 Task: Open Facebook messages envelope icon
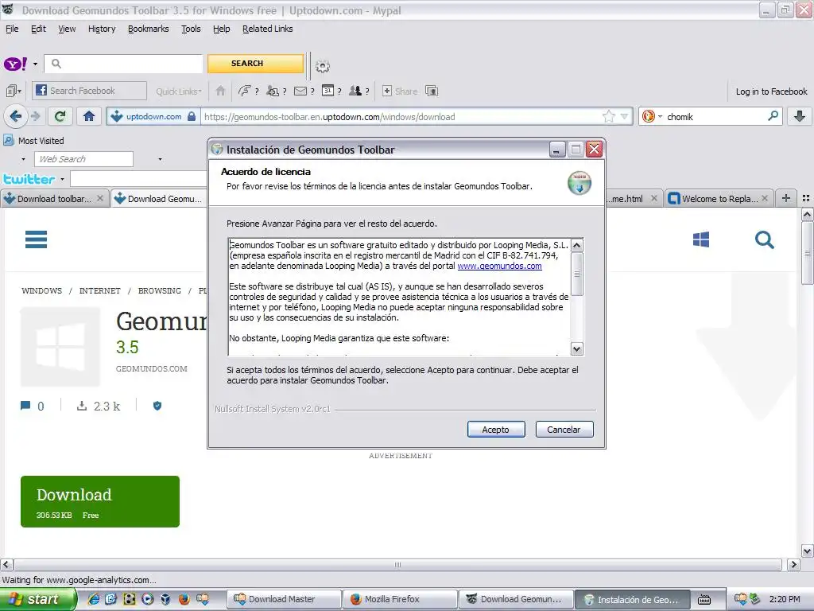(x=300, y=91)
